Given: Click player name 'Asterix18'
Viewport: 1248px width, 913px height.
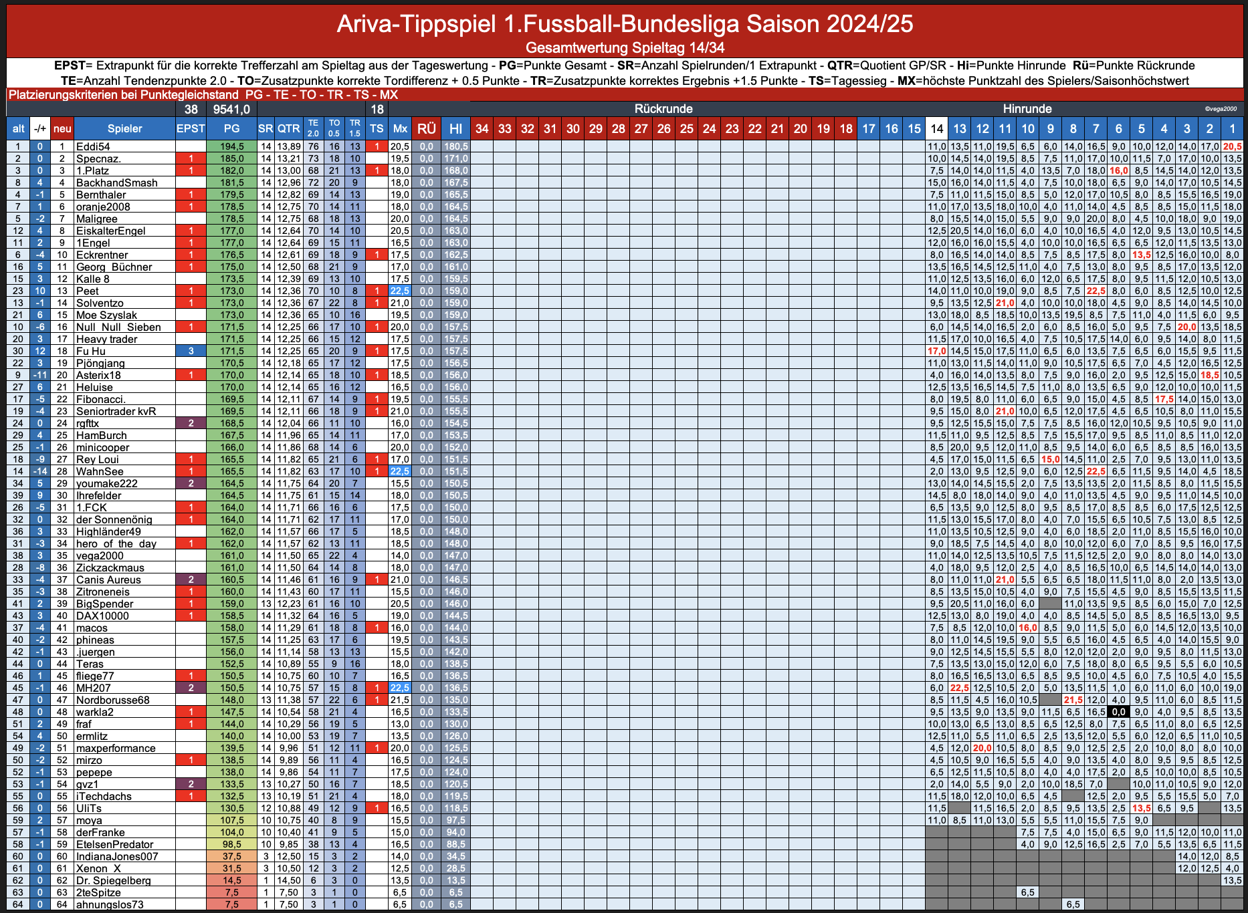Looking at the screenshot, I should (x=98, y=375).
